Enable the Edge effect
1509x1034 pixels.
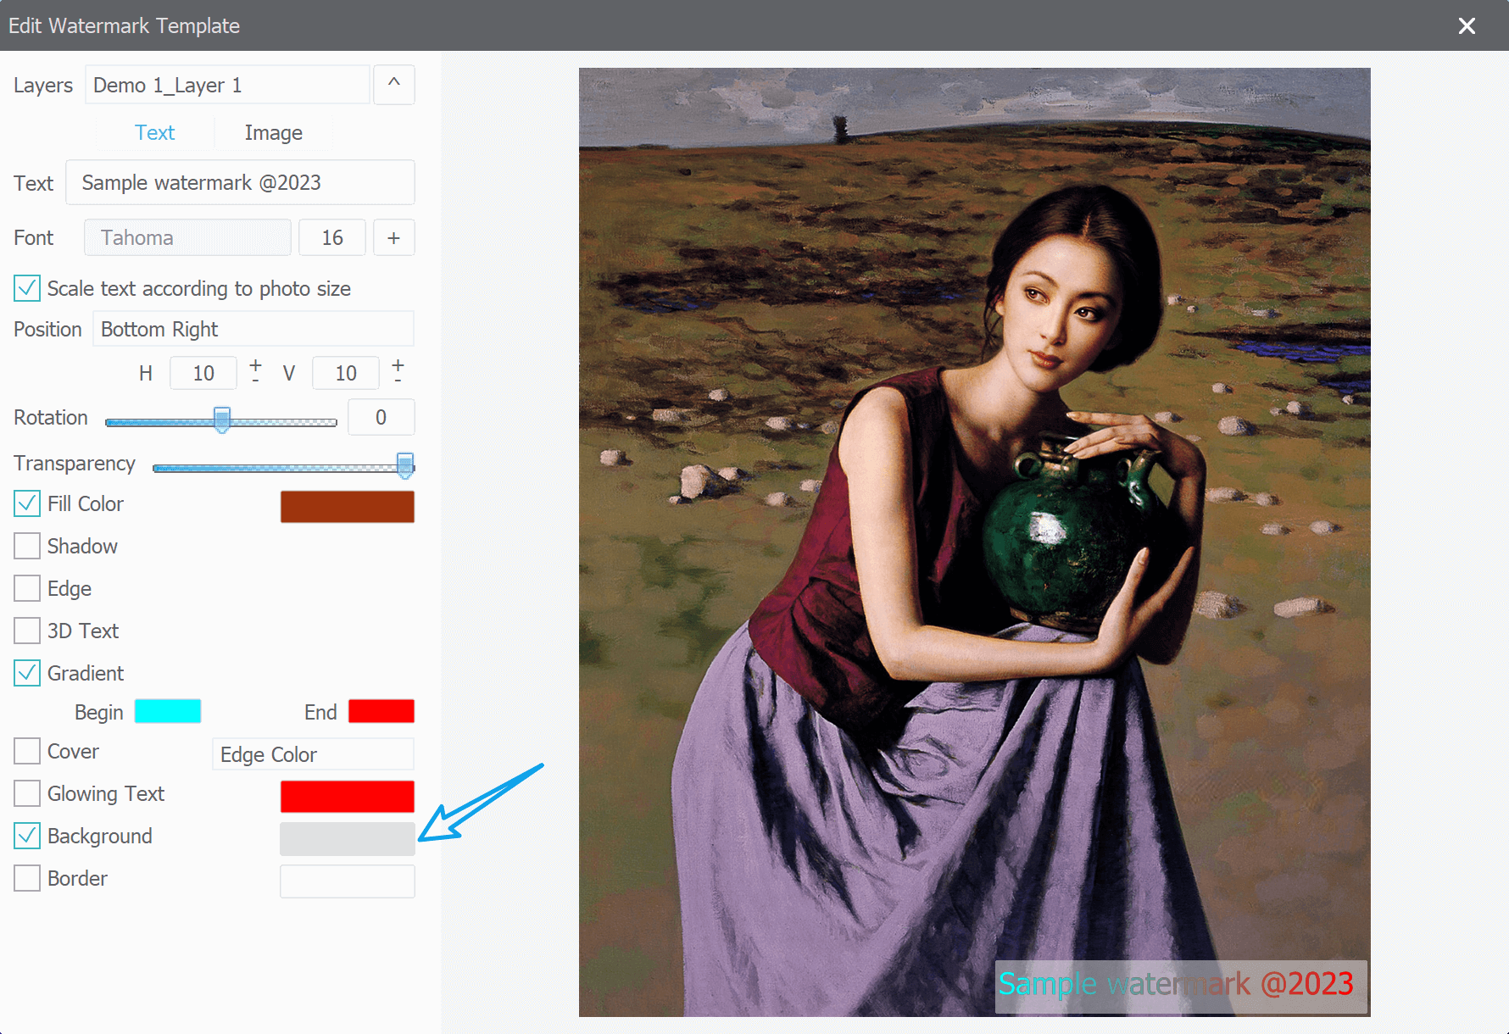point(26,588)
